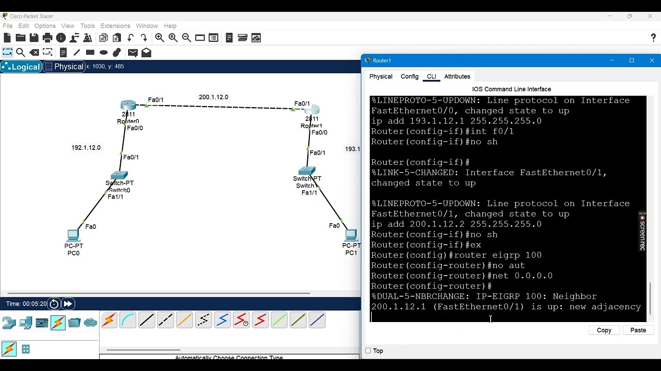This screenshot has height=371, width=661.
Task: Open network information icon
Action: (61, 38)
